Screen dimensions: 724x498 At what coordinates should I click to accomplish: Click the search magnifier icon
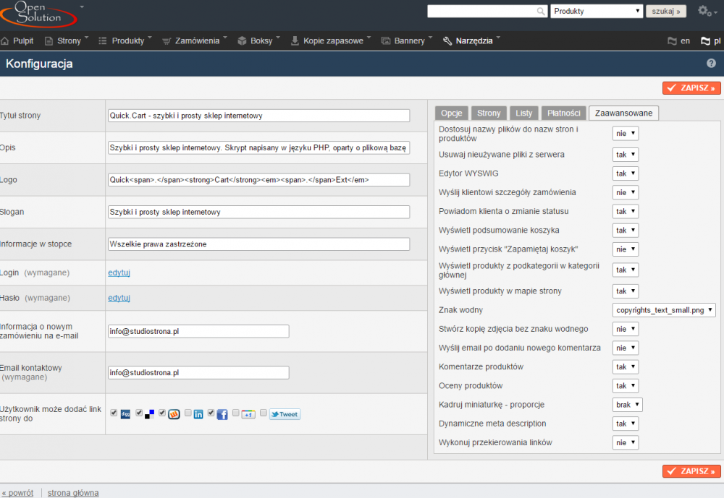coord(541,11)
